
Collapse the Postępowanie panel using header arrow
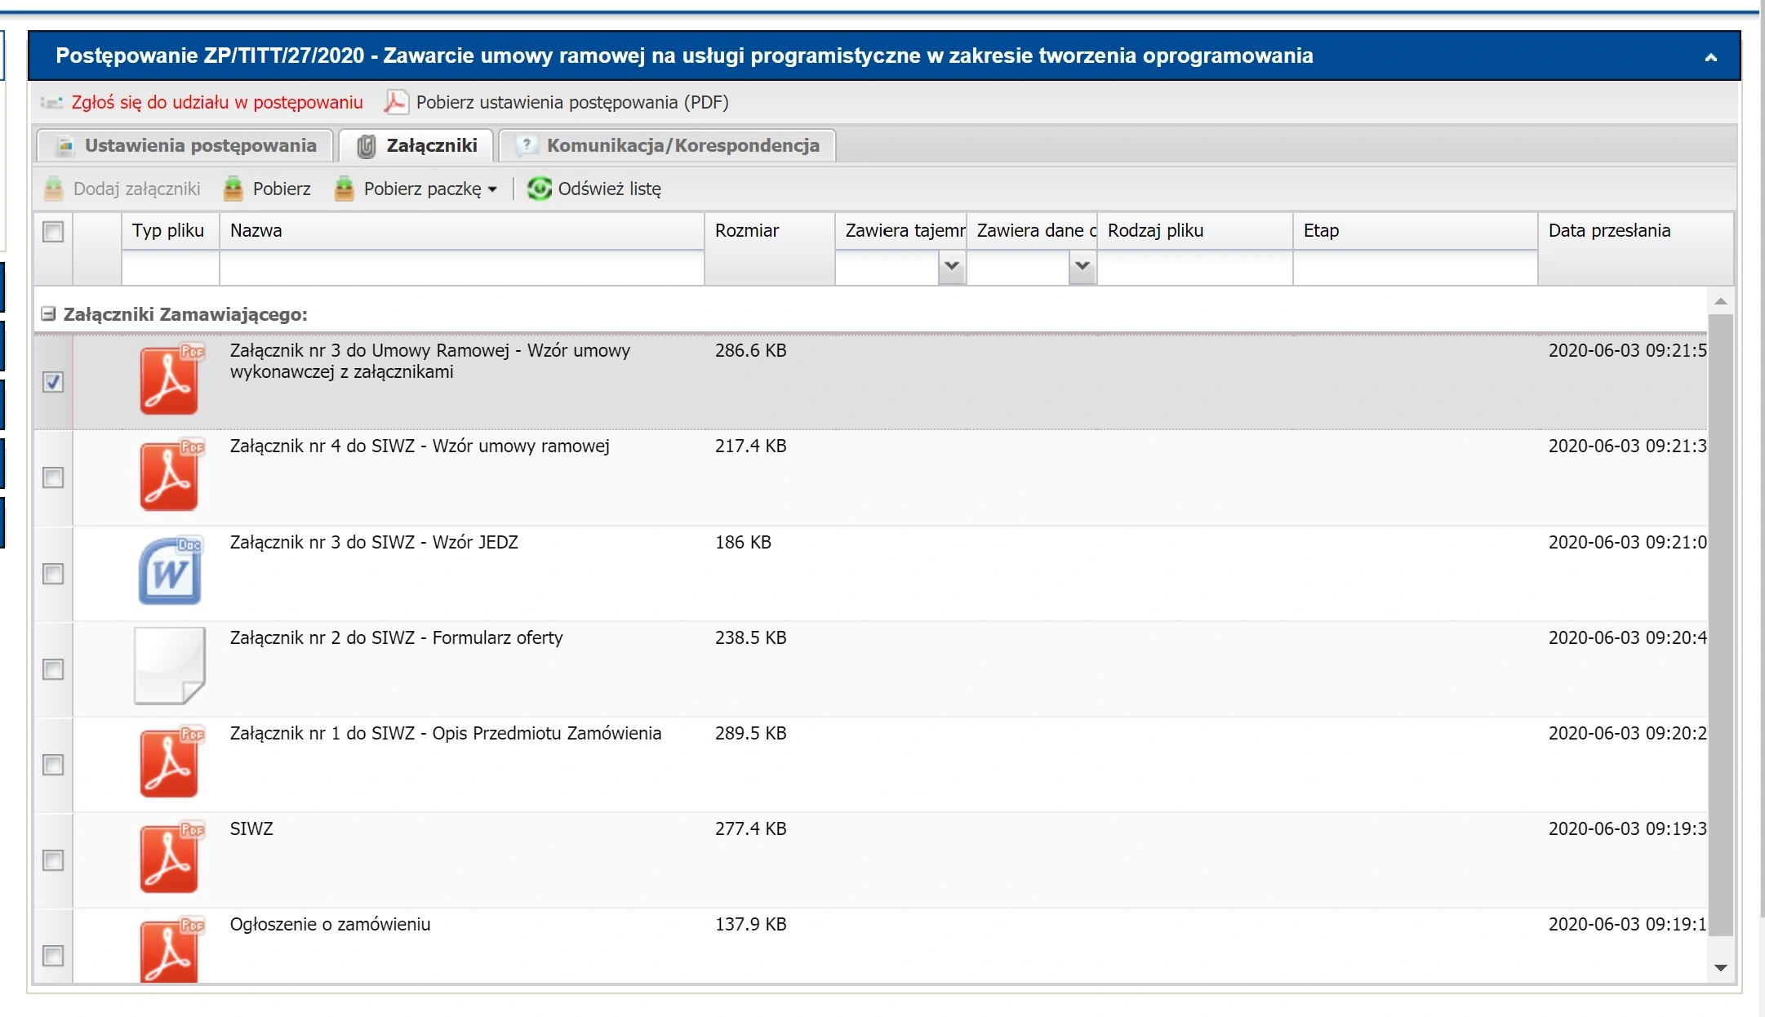click(1711, 57)
